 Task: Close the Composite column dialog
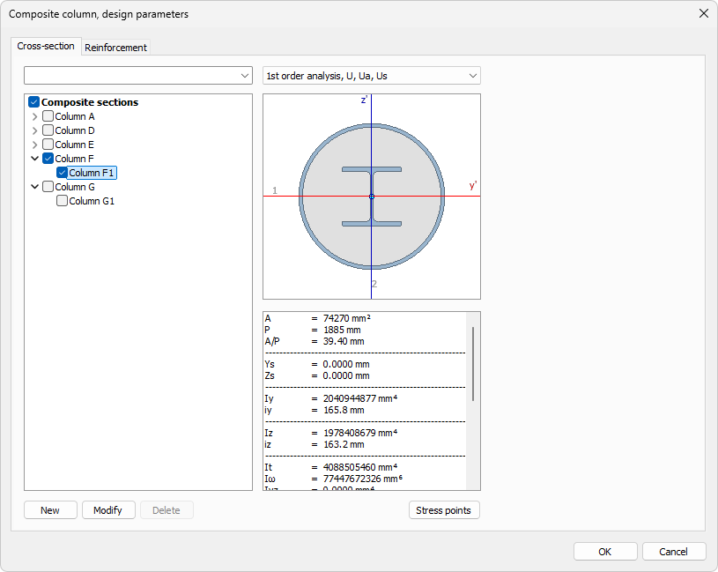704,14
